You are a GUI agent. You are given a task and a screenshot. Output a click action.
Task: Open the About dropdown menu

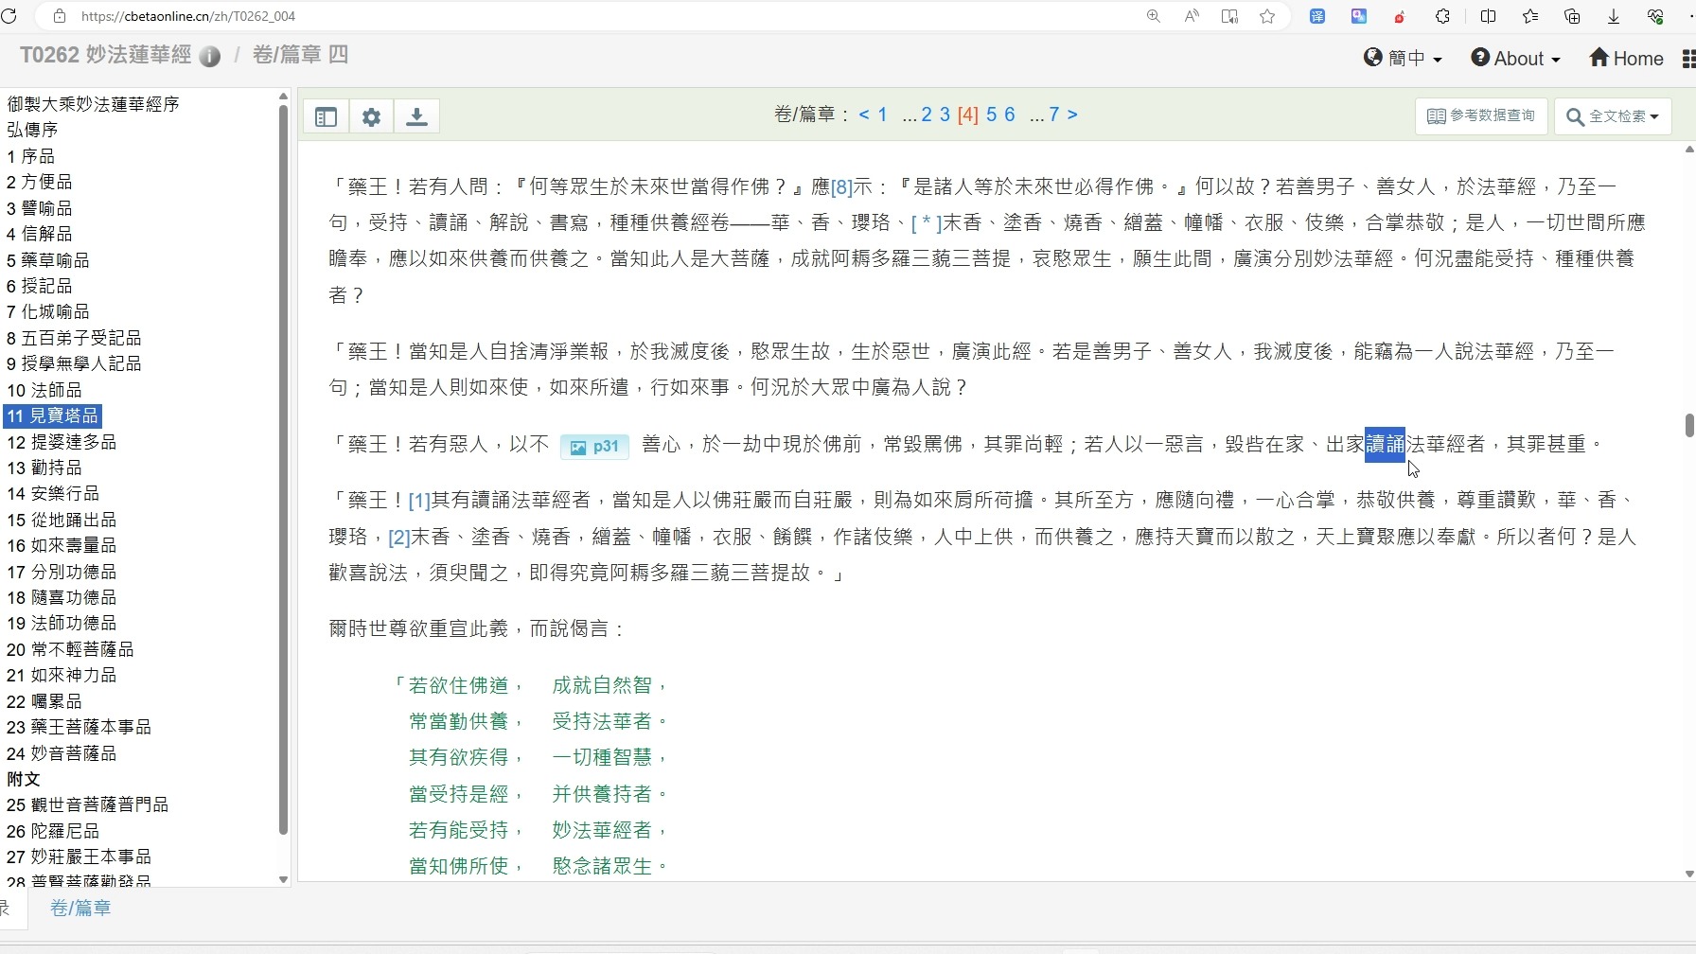1515,59
